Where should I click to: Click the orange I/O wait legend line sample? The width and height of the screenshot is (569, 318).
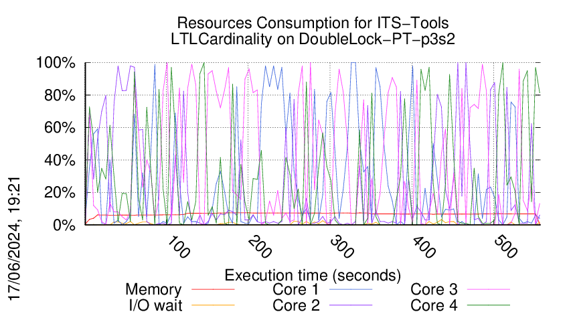click(213, 305)
